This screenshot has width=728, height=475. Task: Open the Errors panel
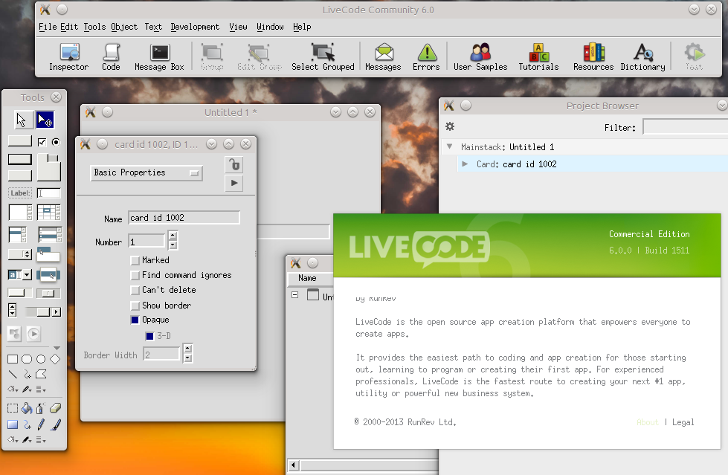click(x=426, y=56)
